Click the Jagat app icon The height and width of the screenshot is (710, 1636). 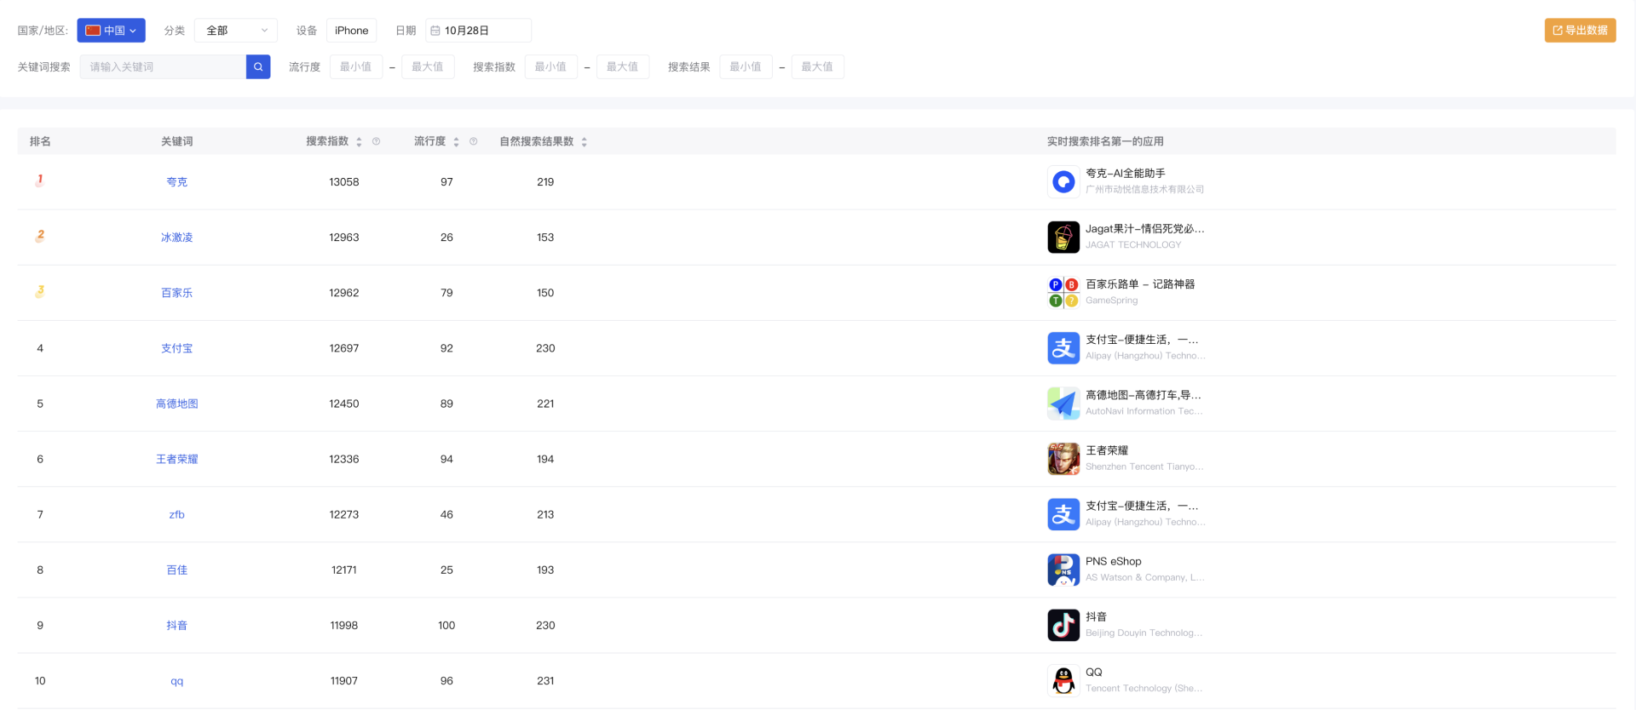(x=1063, y=238)
